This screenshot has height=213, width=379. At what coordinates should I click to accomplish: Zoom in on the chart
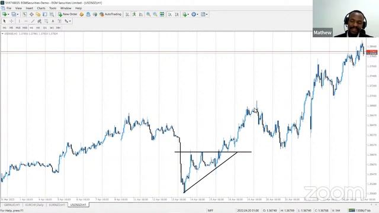149,14
